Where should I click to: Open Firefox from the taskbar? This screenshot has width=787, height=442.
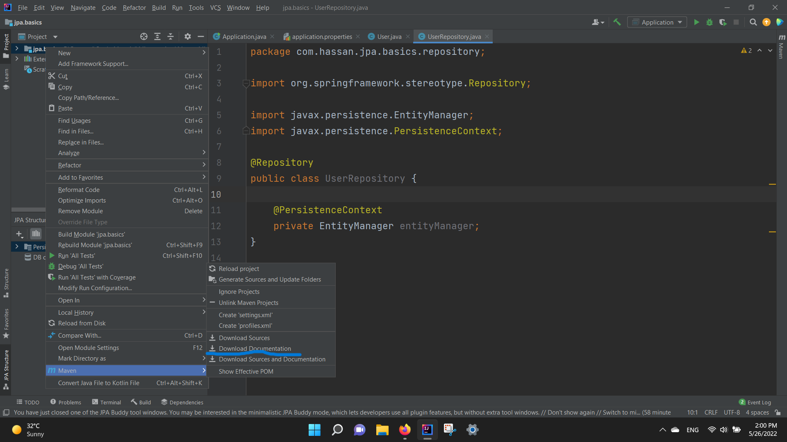(405, 430)
